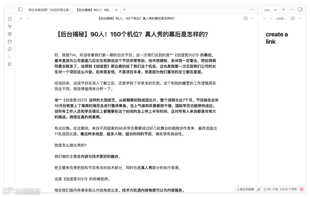
Task: Click the line 他是怎么做出来的？
Action: 70,145
